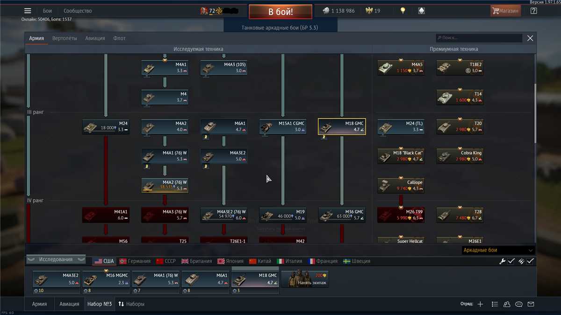Select M19 in the research tree
561x315 pixels.
(x=283, y=215)
